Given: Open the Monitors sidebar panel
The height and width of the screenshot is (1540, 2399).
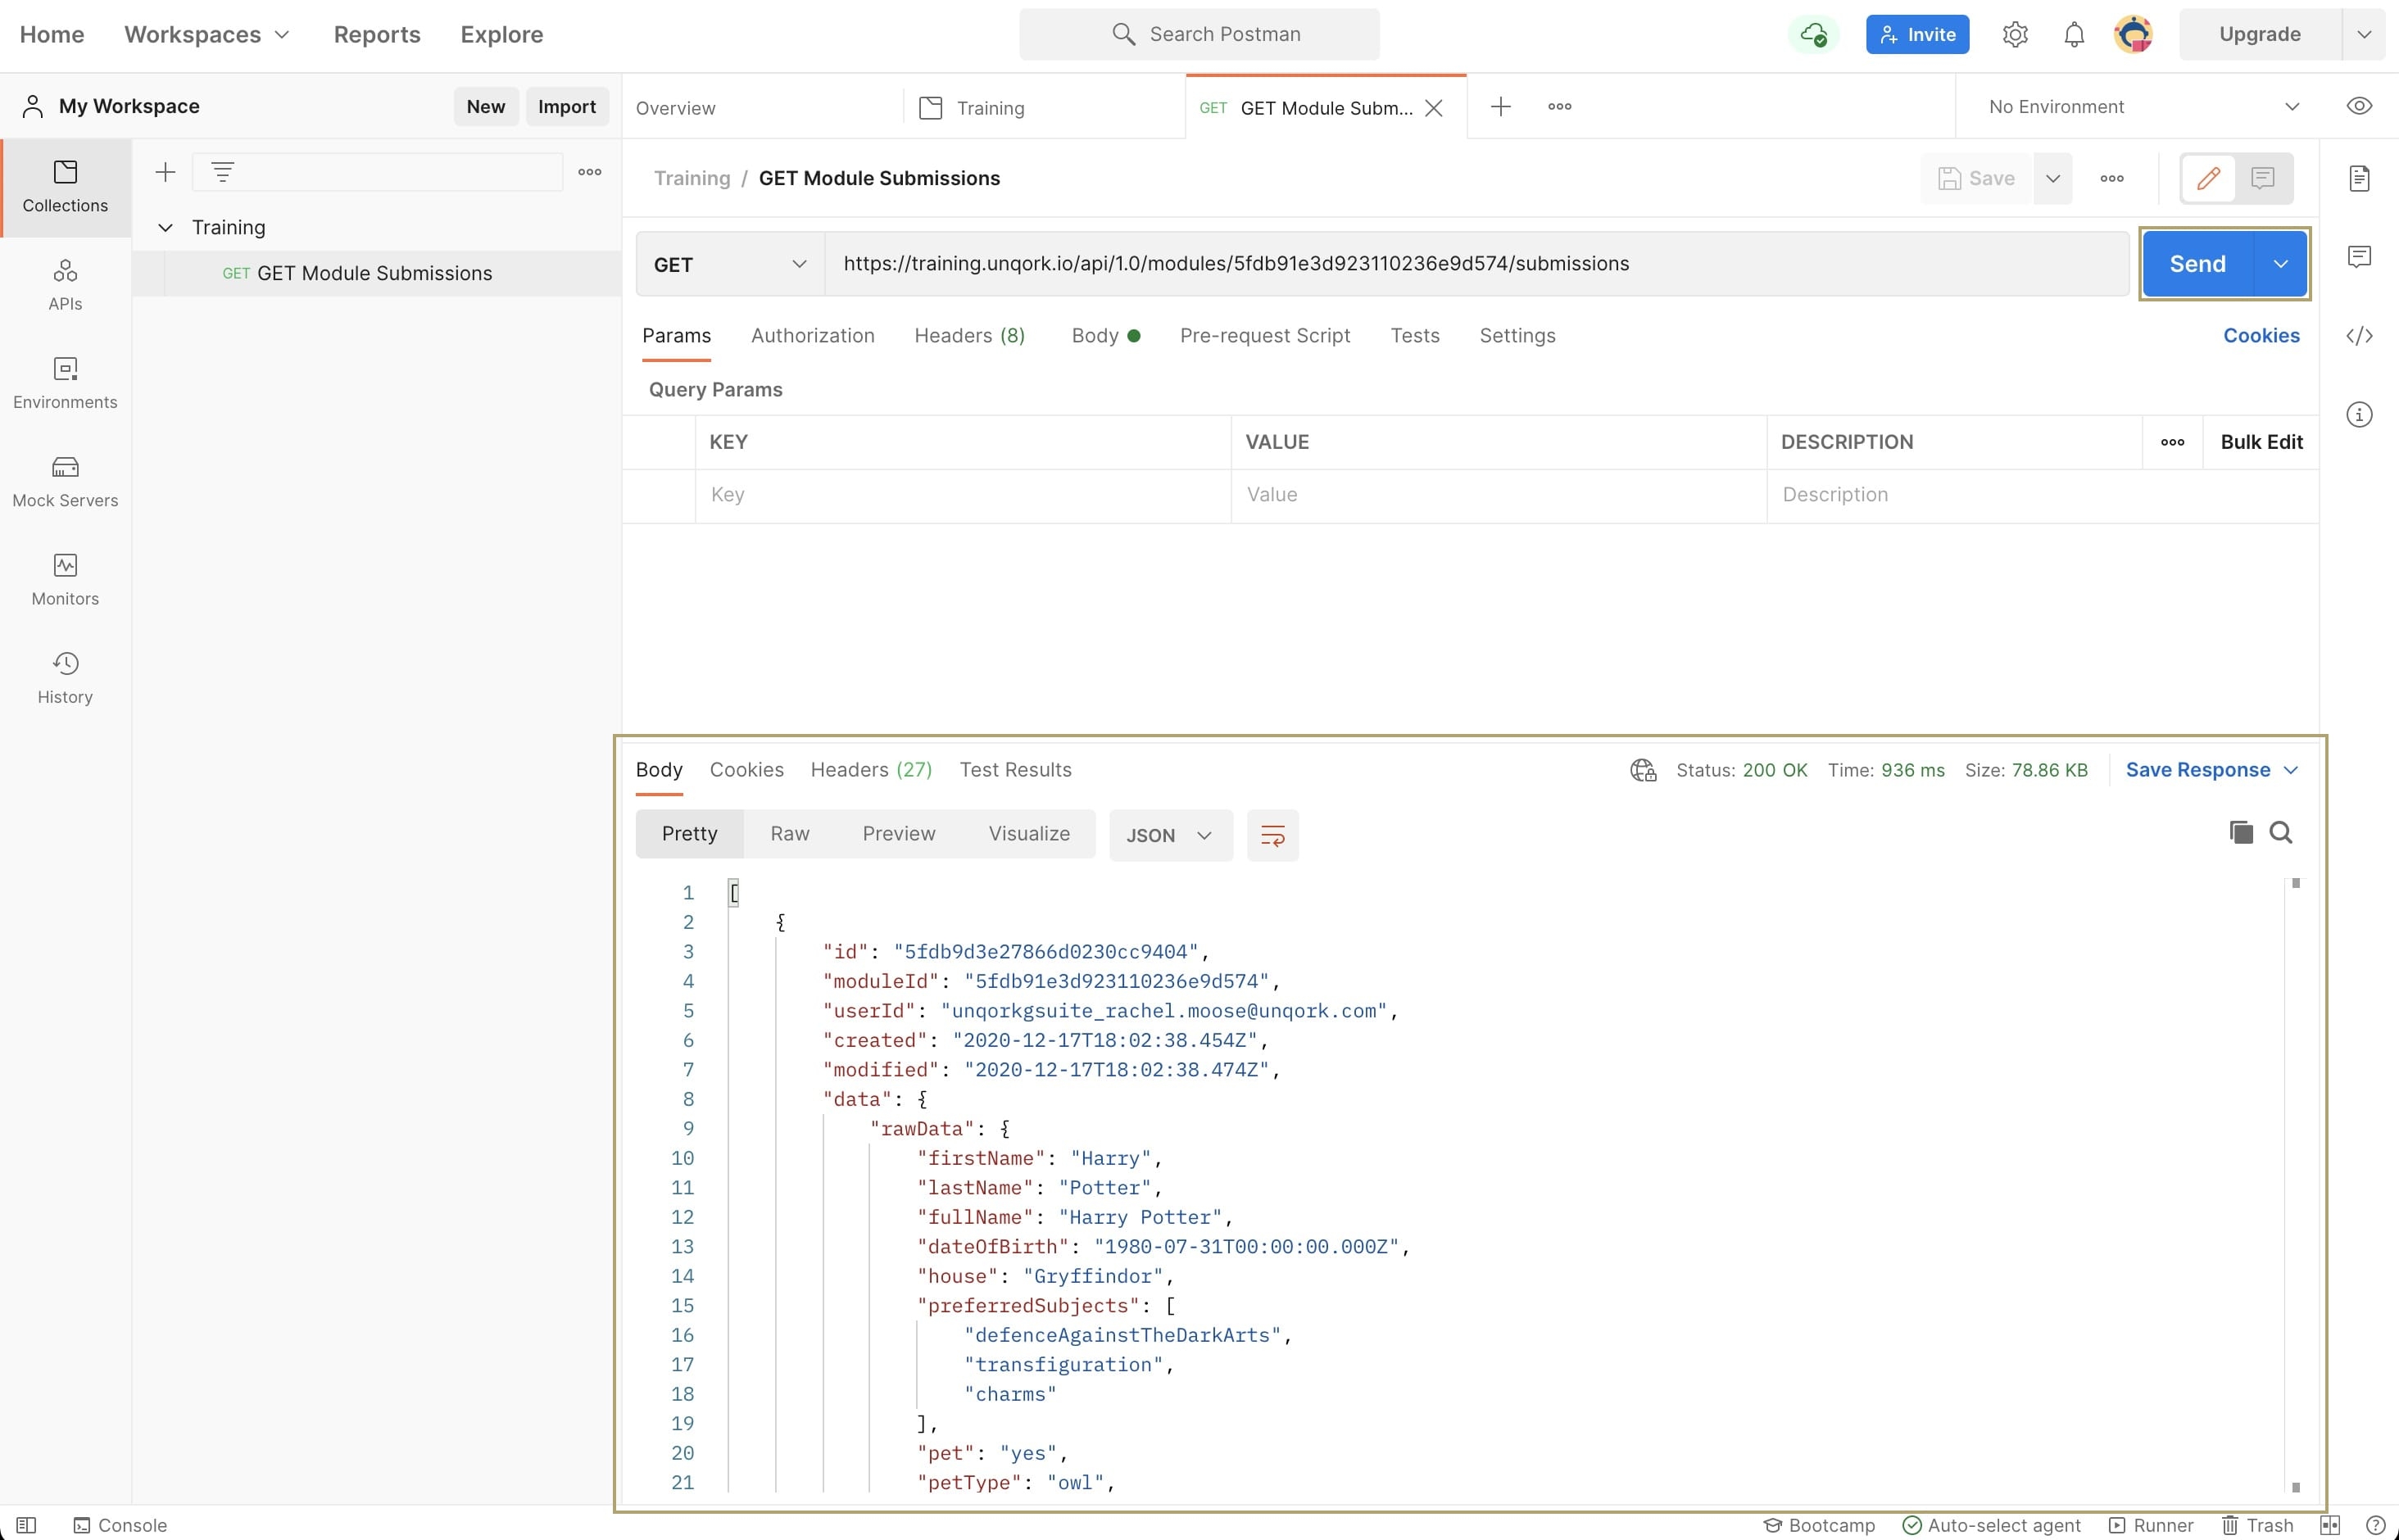Looking at the screenshot, I should (65, 580).
